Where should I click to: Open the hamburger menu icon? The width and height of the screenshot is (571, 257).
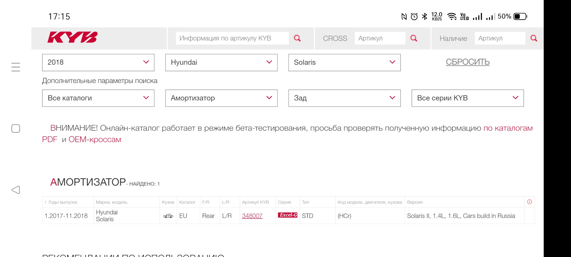[16, 67]
